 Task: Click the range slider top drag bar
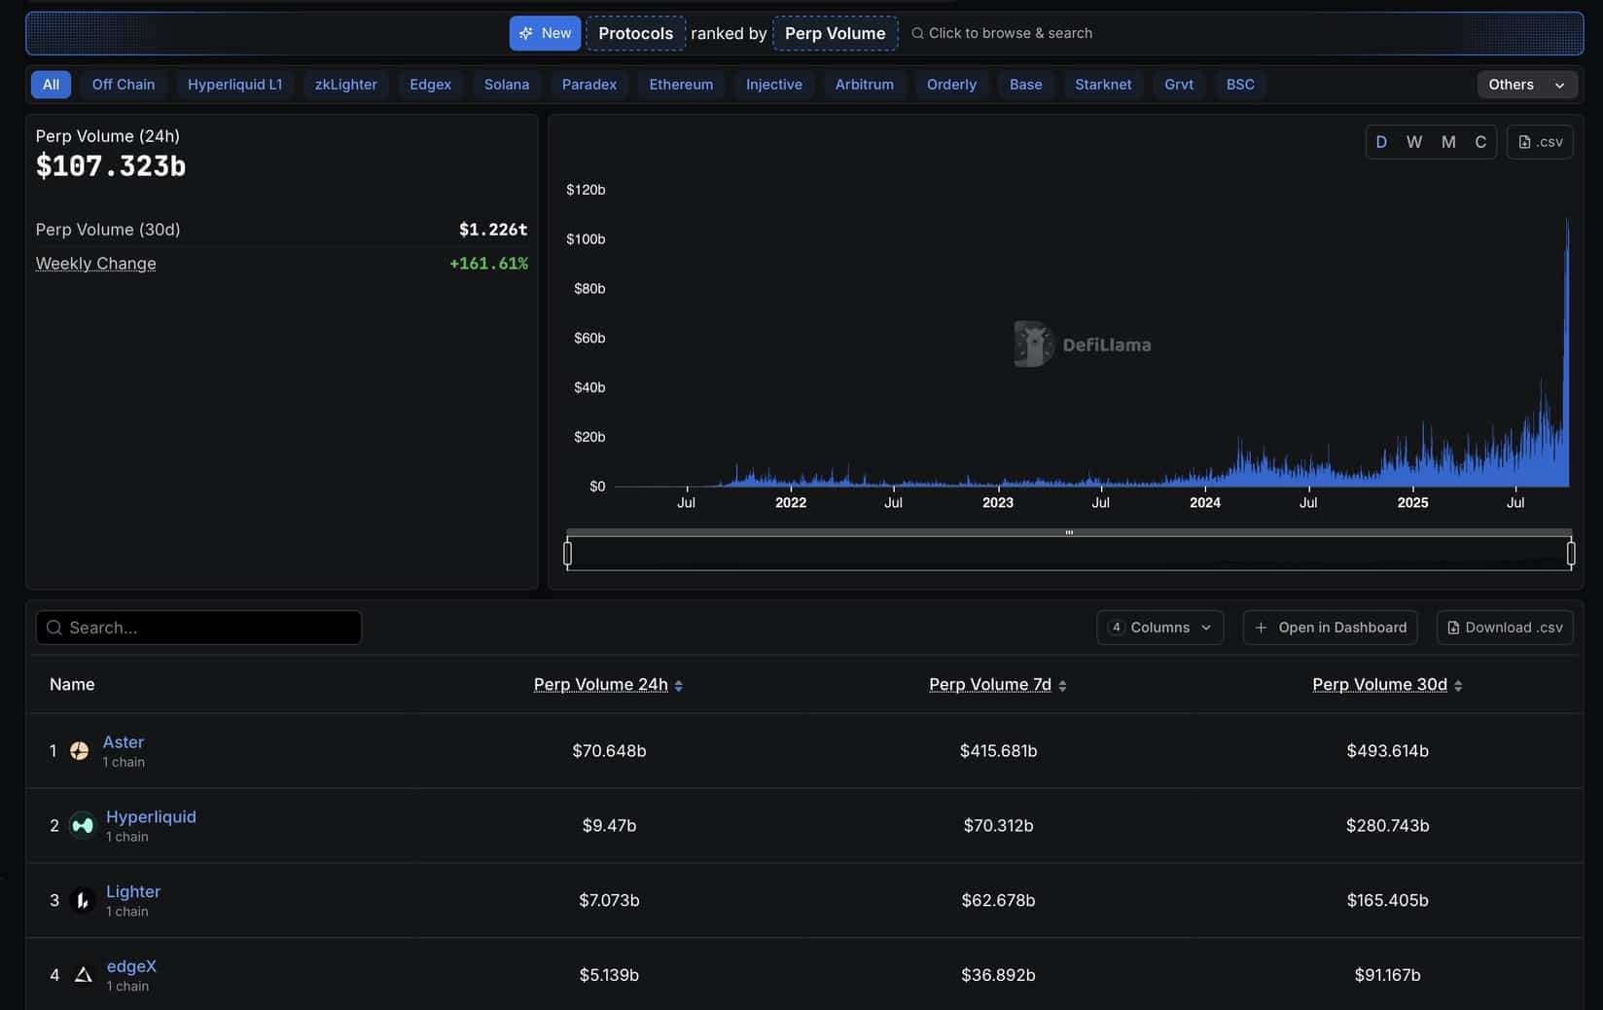1069,532
